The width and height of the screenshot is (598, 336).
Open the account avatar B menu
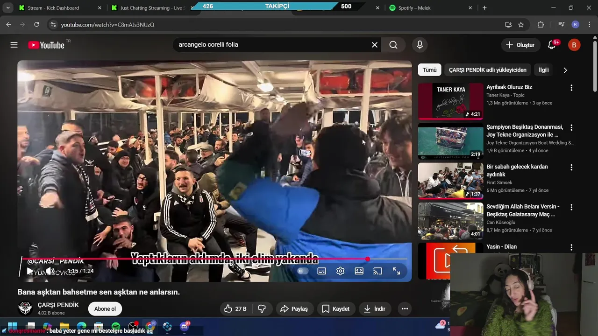click(574, 45)
